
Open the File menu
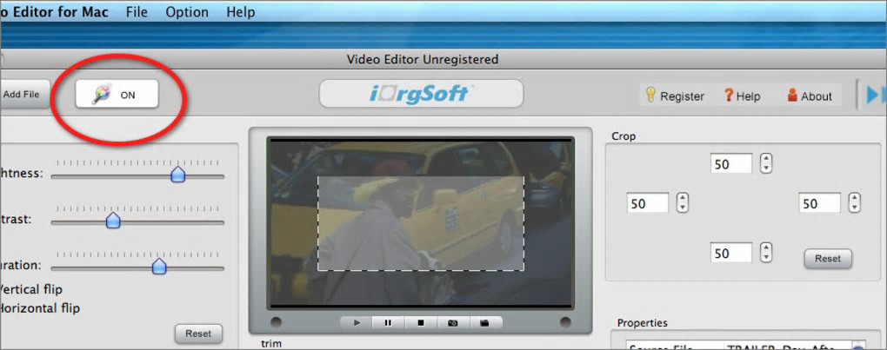pyautogui.click(x=137, y=11)
